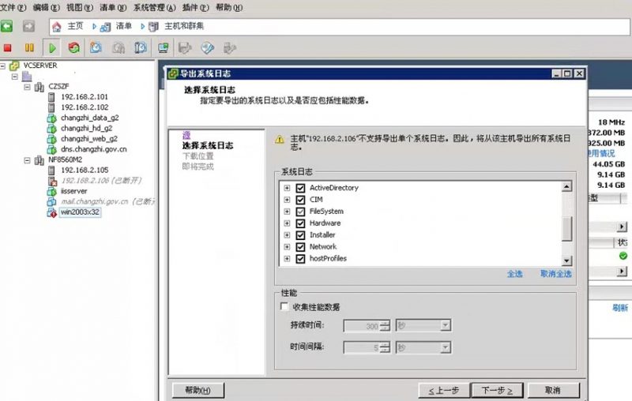632x401 pixels.
Task: Collapse the CZSZF cluster tree node
Action: tap(28, 86)
